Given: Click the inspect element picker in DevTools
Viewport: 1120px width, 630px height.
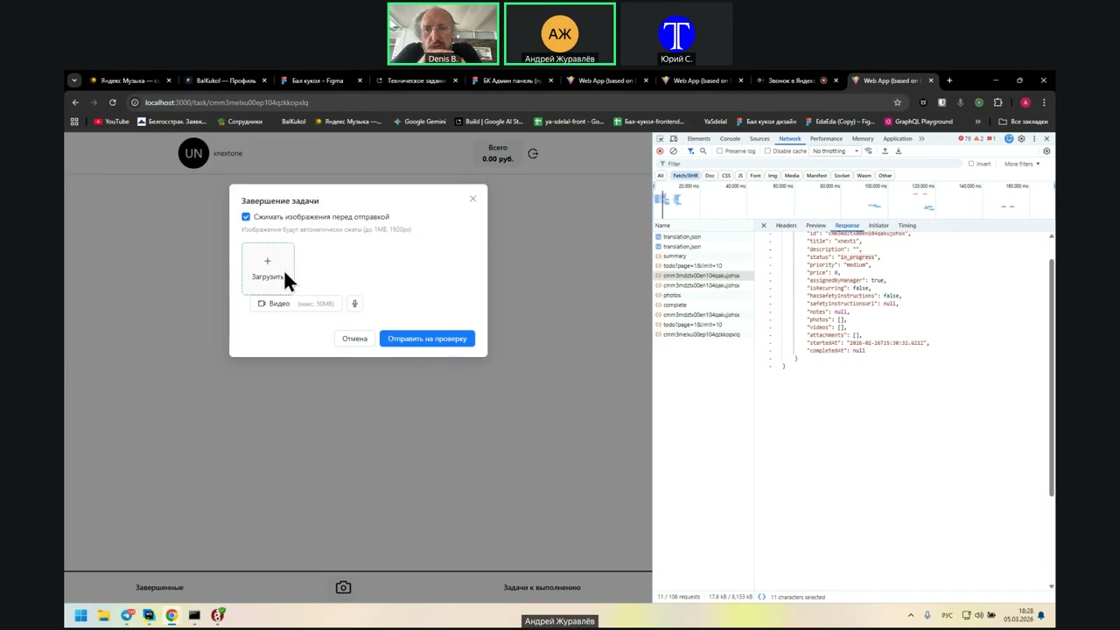Looking at the screenshot, I should 661,139.
